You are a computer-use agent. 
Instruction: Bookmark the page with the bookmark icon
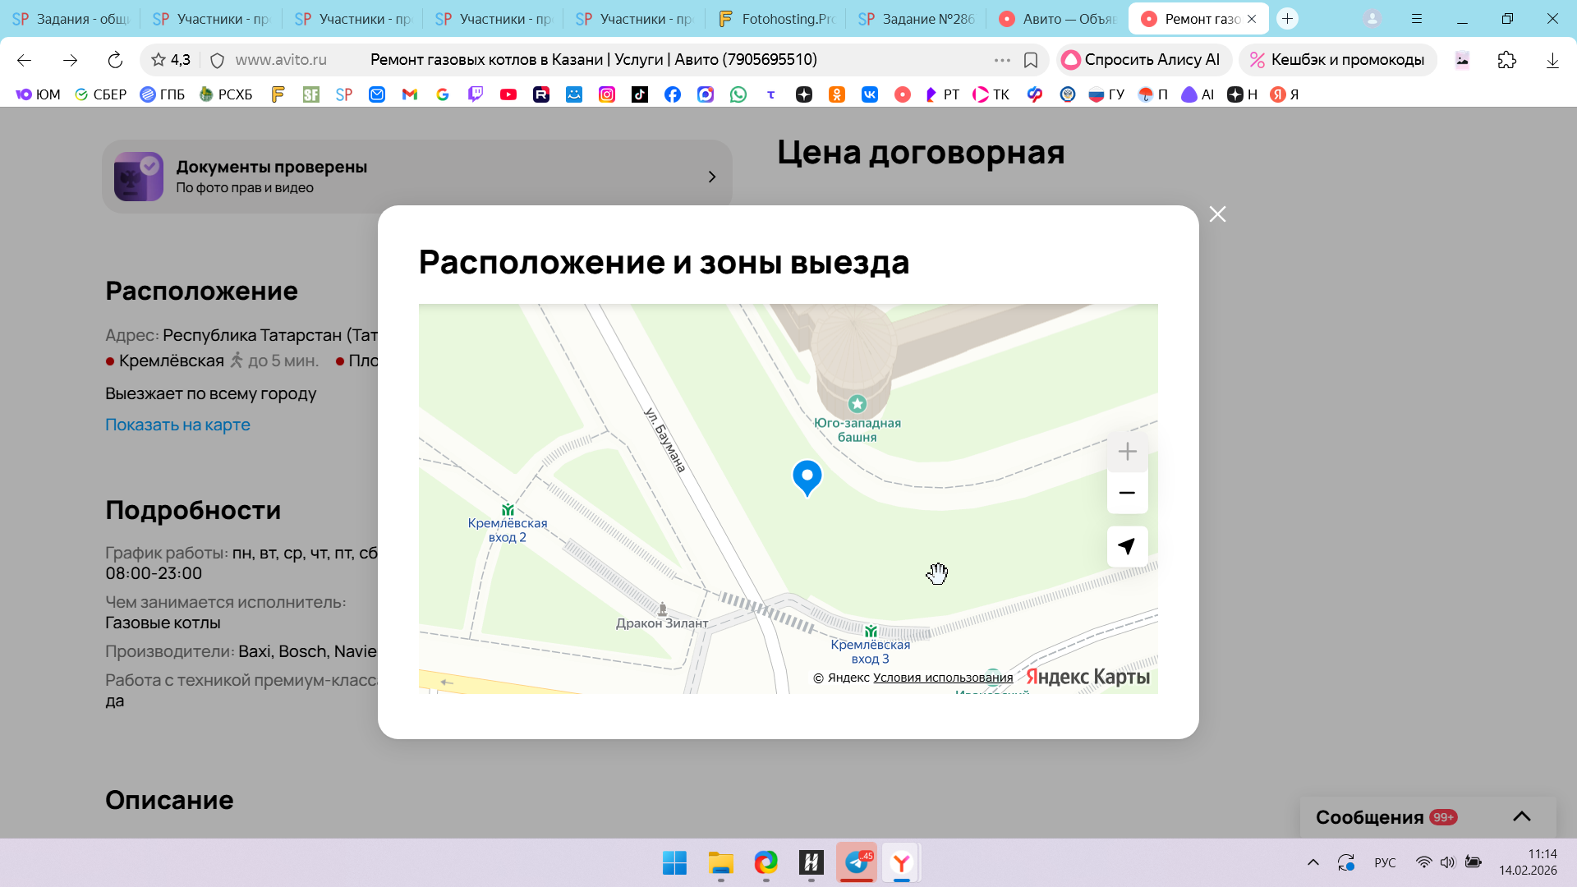pos(1031,60)
